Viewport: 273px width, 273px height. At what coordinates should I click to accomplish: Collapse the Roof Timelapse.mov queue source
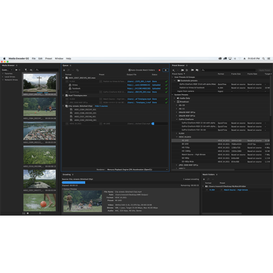tap(63, 95)
